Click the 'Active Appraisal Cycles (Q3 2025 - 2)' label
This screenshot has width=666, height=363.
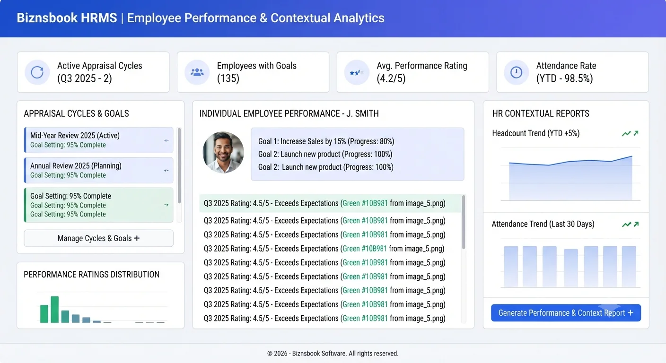[x=100, y=72]
